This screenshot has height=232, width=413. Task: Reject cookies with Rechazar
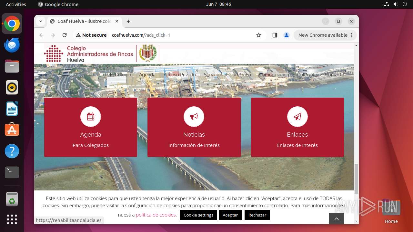tap(257, 215)
